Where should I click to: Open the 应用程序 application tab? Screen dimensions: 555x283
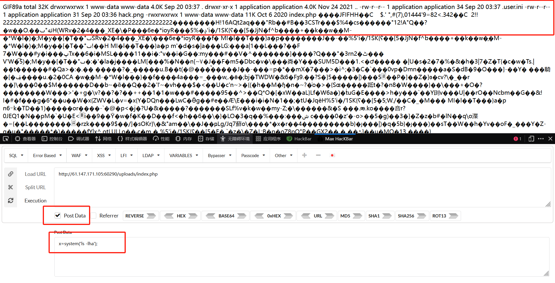(x=268, y=139)
